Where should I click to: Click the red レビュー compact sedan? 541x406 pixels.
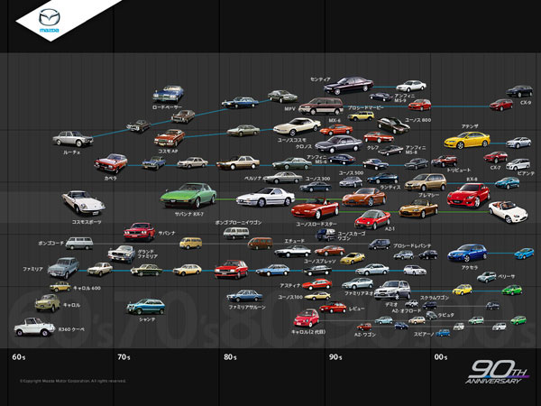tap(333, 308)
